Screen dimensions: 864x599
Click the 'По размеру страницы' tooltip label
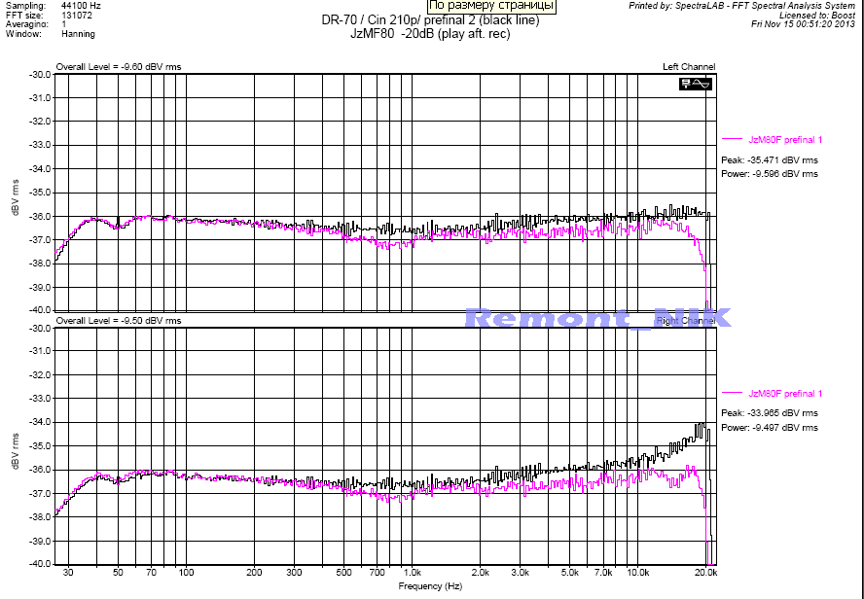(x=491, y=6)
